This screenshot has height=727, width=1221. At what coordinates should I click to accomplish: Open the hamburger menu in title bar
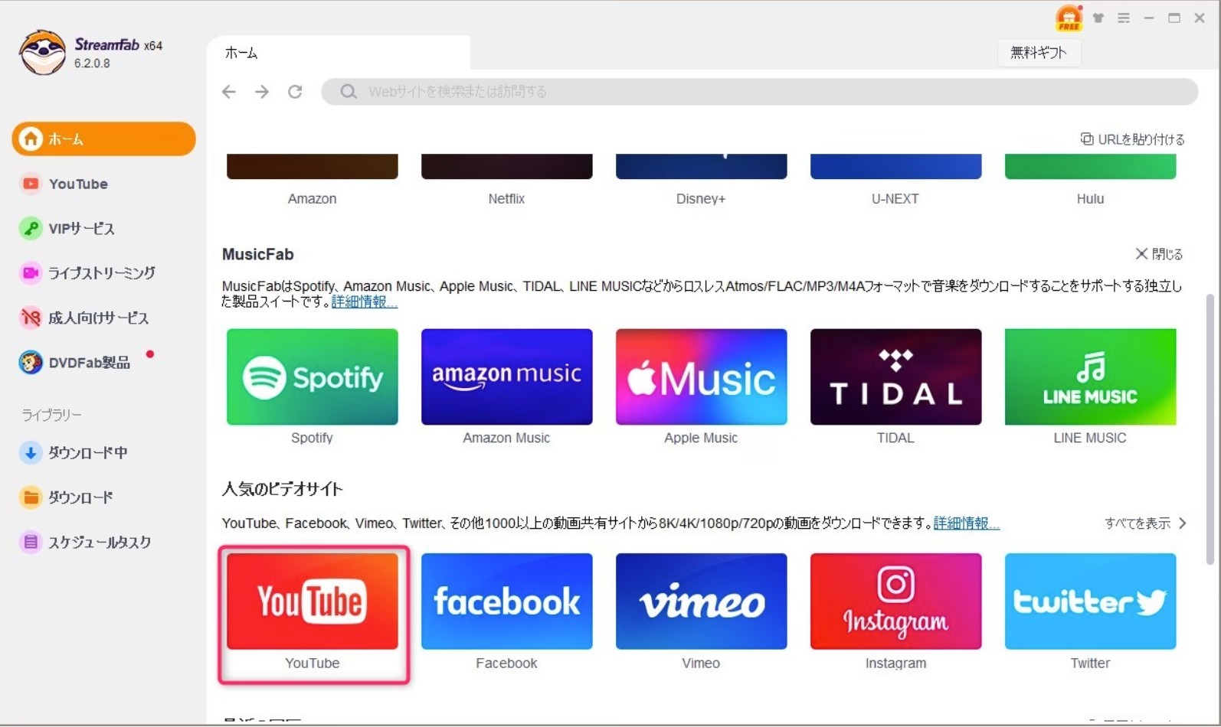[x=1124, y=18]
